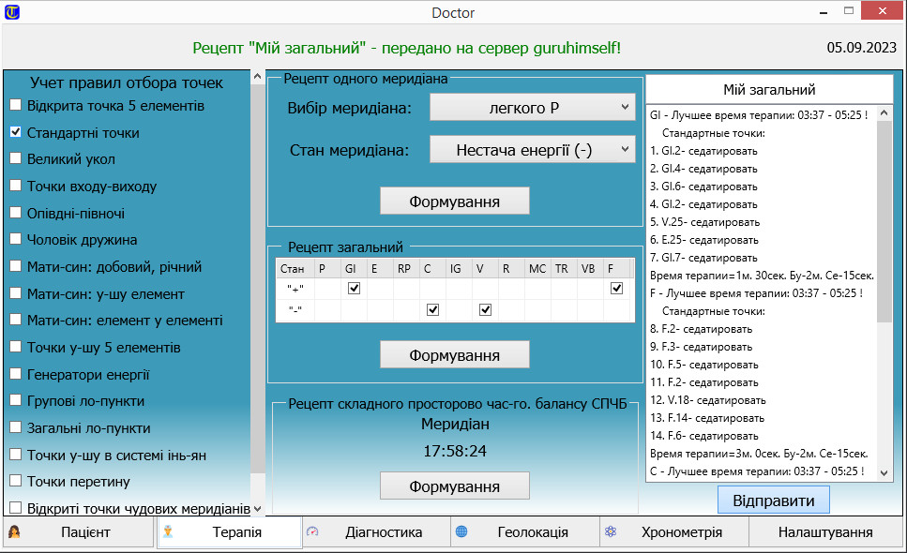This screenshot has width=907, height=553.
Task: Uncheck the GI "+" checkbox in recipe table
Action: (354, 289)
